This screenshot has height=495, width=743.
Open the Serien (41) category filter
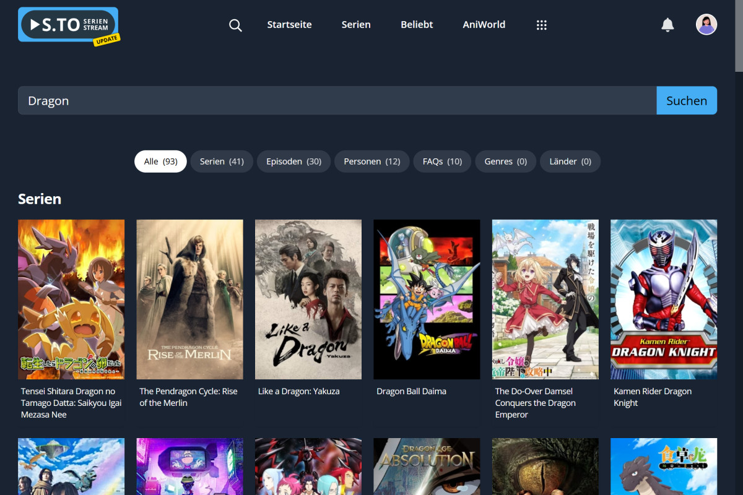tap(221, 161)
